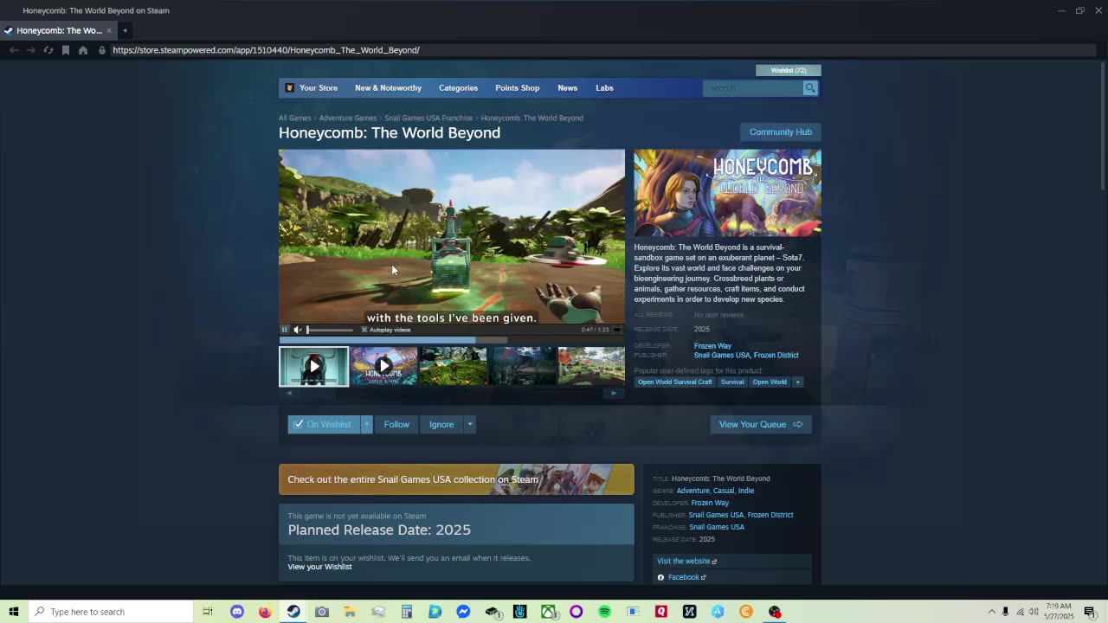Open the Wishlist (72) button

coord(788,70)
